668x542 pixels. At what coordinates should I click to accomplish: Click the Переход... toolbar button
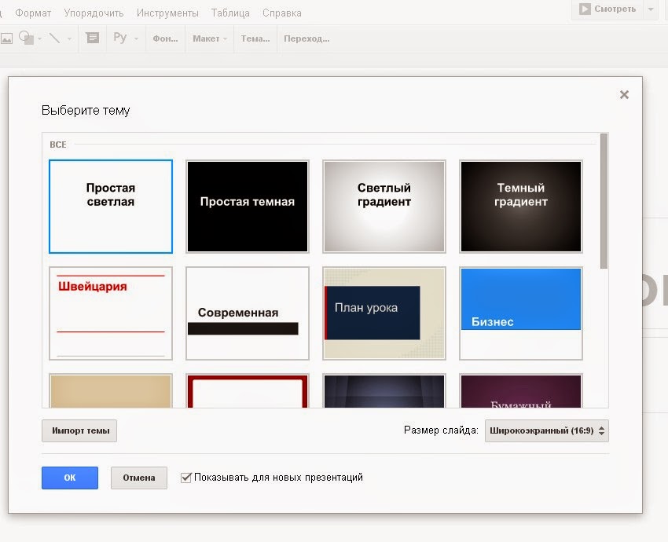(x=306, y=38)
